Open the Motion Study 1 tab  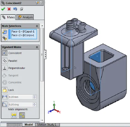(47, 125)
